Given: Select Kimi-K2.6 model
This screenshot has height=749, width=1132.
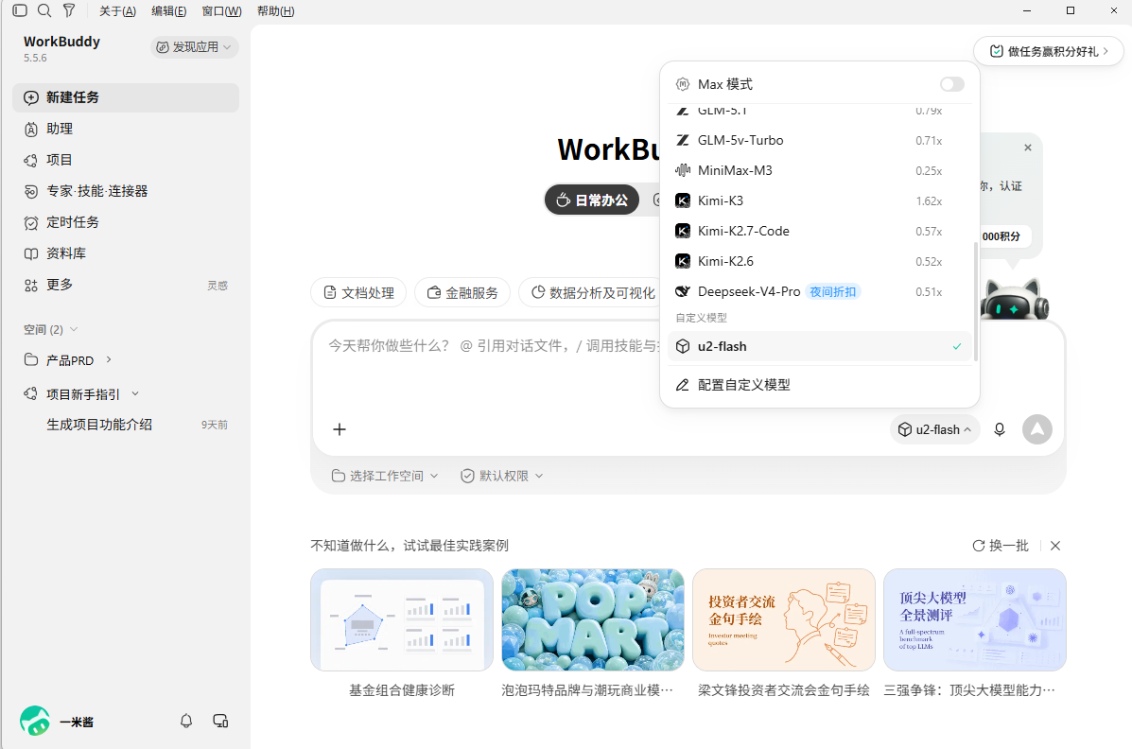Looking at the screenshot, I should tap(819, 261).
